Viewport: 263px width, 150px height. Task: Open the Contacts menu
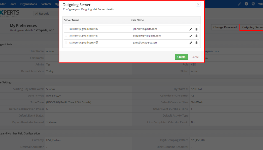(45, 4)
